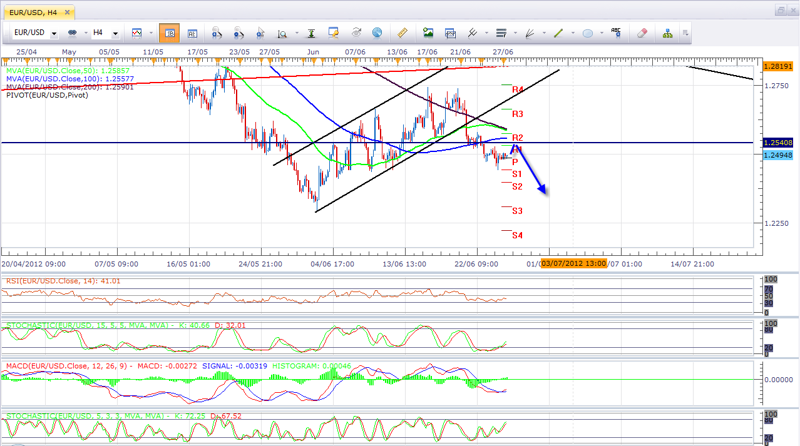Open the chart type icon
This screenshot has width=800, height=446.
(136, 33)
